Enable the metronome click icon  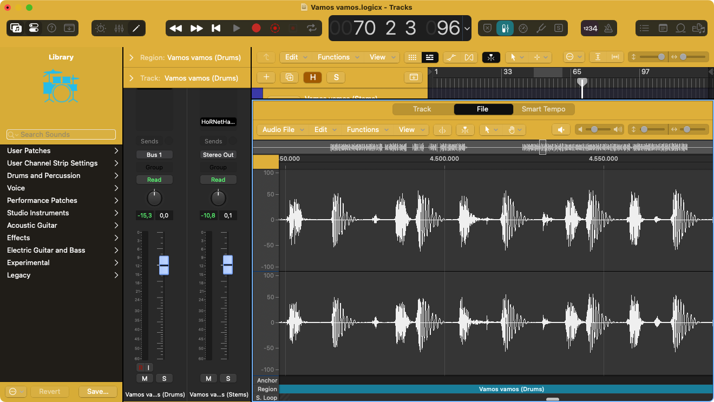tap(608, 28)
